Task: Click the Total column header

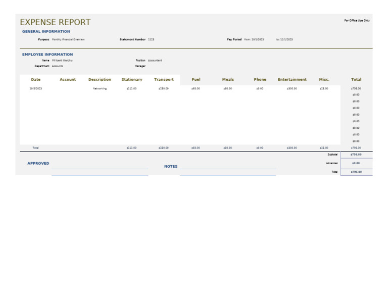Action: (x=356, y=79)
